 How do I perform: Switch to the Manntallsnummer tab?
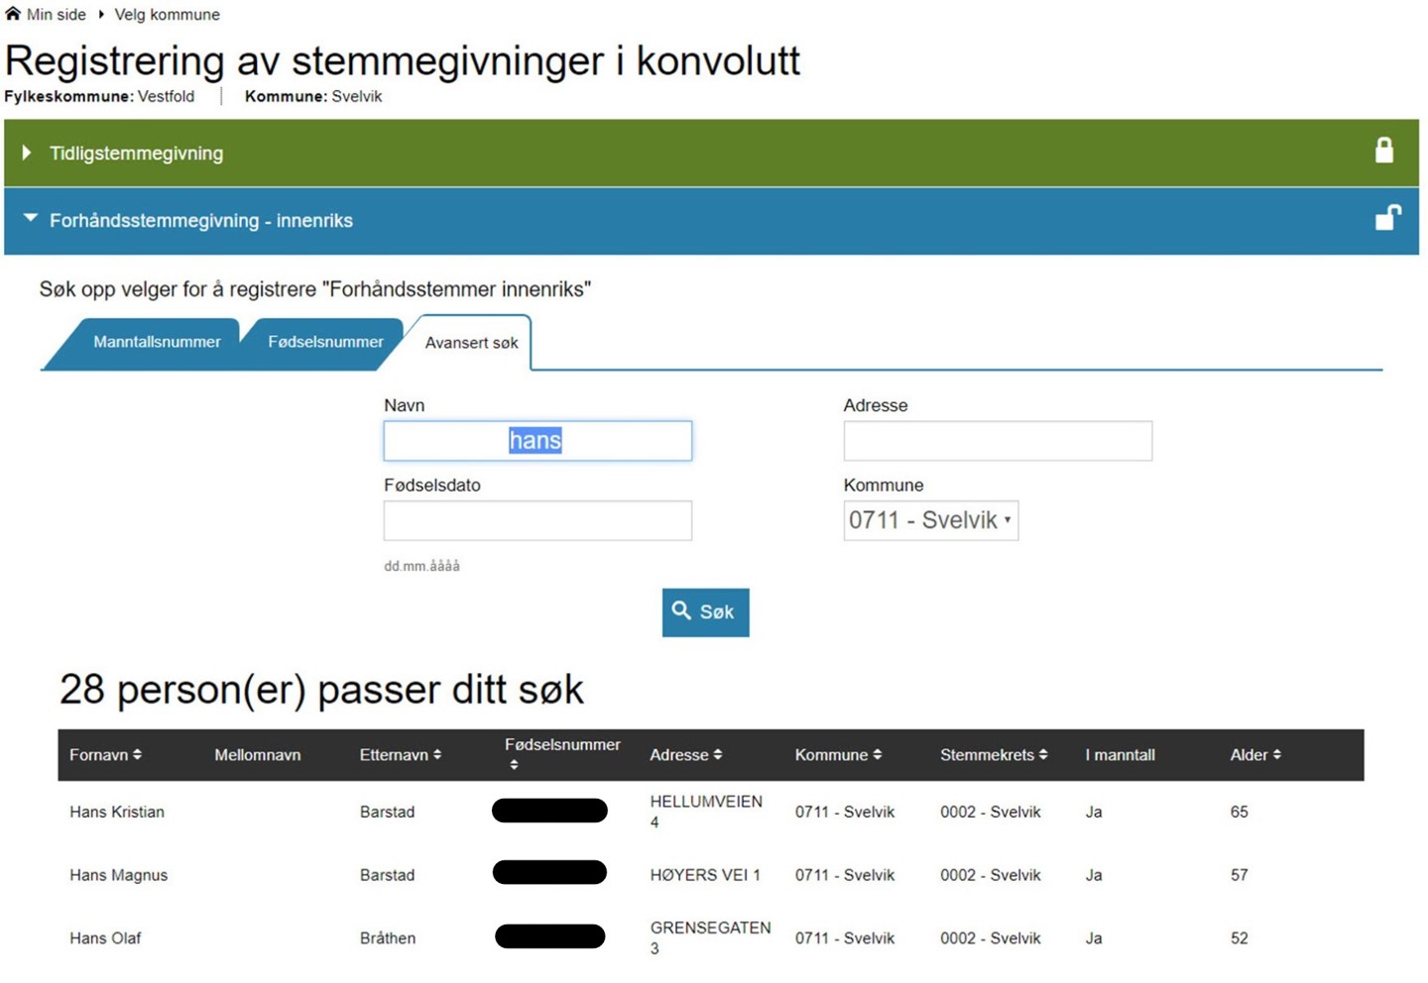pyautogui.click(x=157, y=343)
